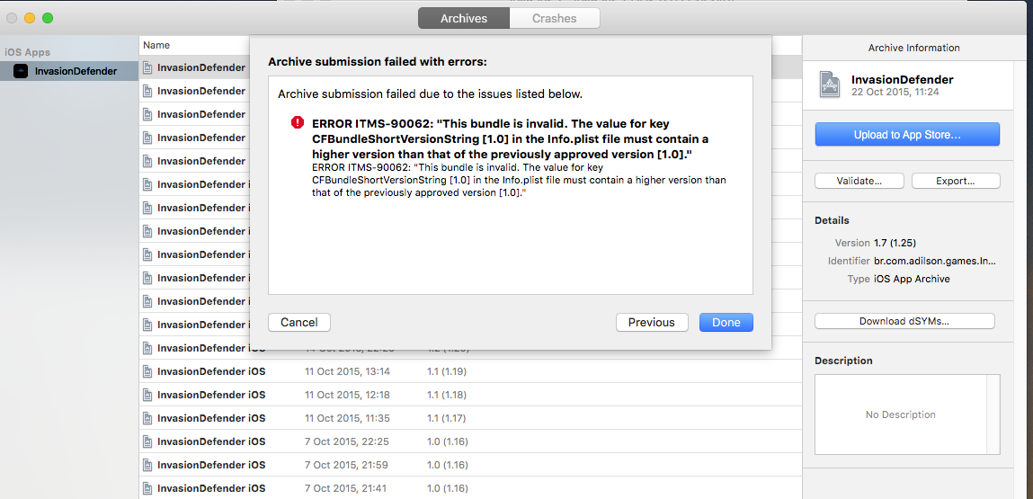1033x499 pixels.
Task: Cancel the failed archive submission dialog
Action: pyautogui.click(x=299, y=323)
